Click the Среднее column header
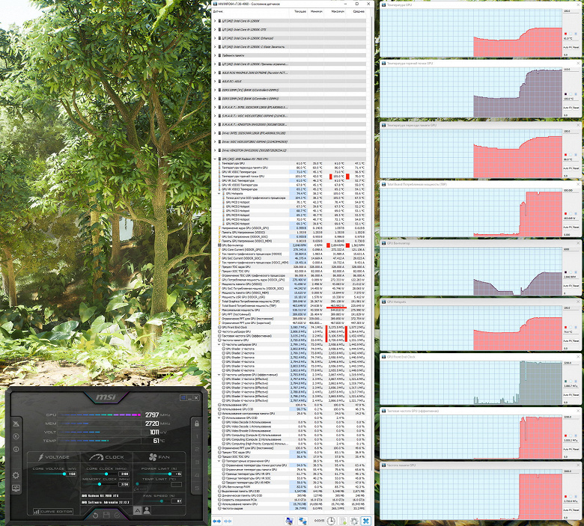 [359, 11]
